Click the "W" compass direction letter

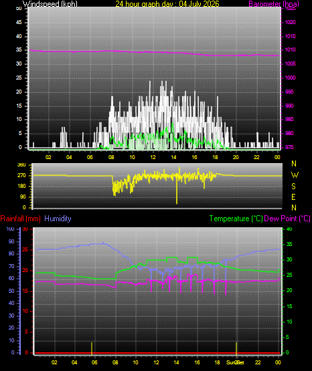[x=295, y=175]
